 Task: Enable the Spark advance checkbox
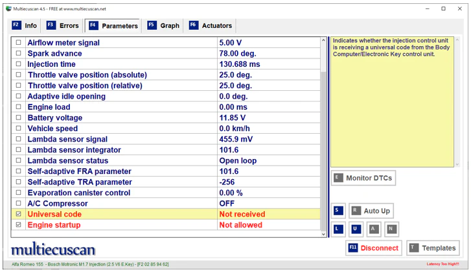click(x=19, y=53)
